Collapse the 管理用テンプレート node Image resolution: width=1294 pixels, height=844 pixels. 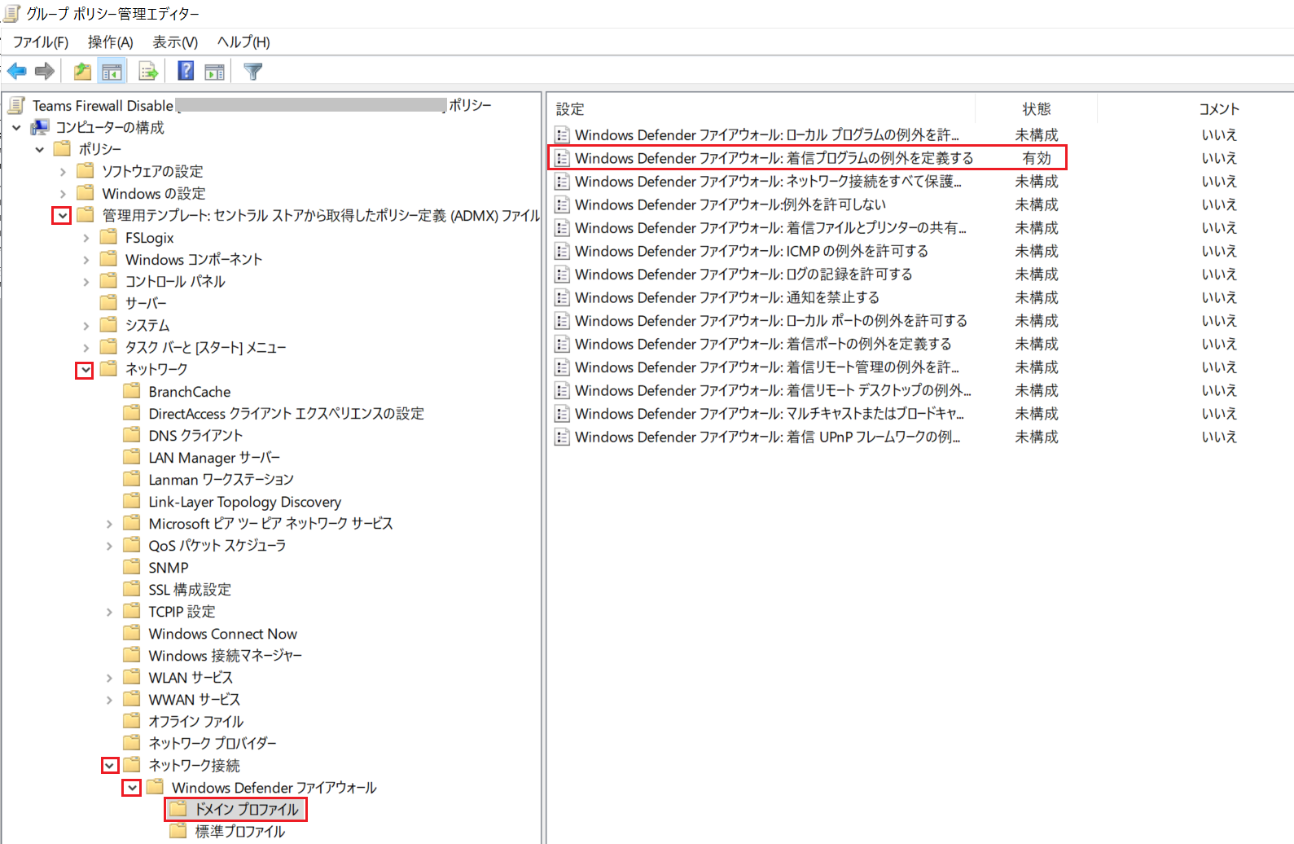tap(62, 216)
